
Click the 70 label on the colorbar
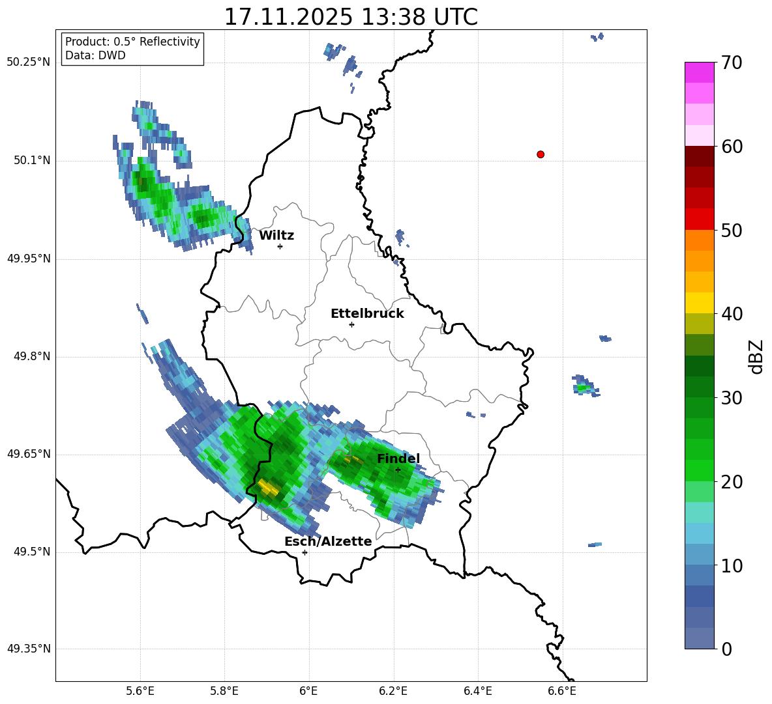click(x=731, y=63)
